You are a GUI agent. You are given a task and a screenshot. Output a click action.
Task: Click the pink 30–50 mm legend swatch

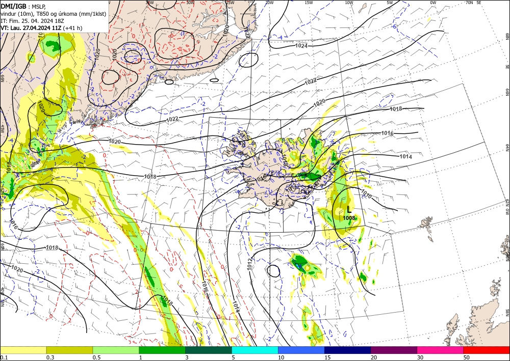coord(441,350)
